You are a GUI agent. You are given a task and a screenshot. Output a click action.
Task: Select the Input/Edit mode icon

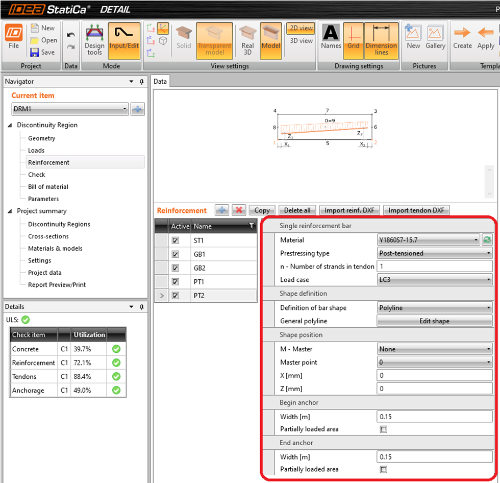click(x=124, y=40)
